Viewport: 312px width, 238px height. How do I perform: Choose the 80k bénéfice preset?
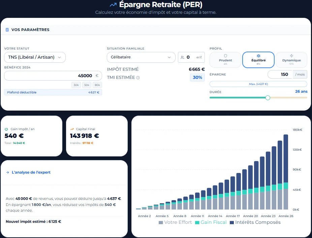[x=97, y=85]
